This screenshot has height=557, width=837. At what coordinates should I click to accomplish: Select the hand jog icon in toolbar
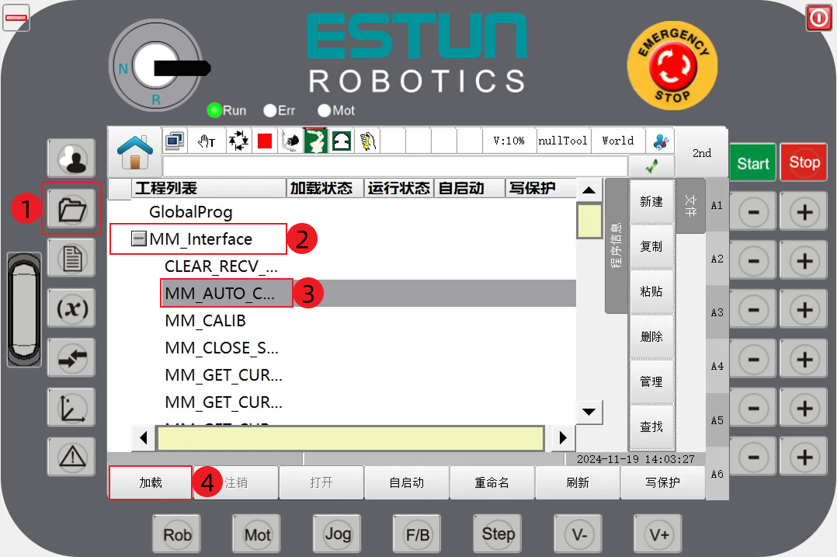pyautogui.click(x=202, y=140)
